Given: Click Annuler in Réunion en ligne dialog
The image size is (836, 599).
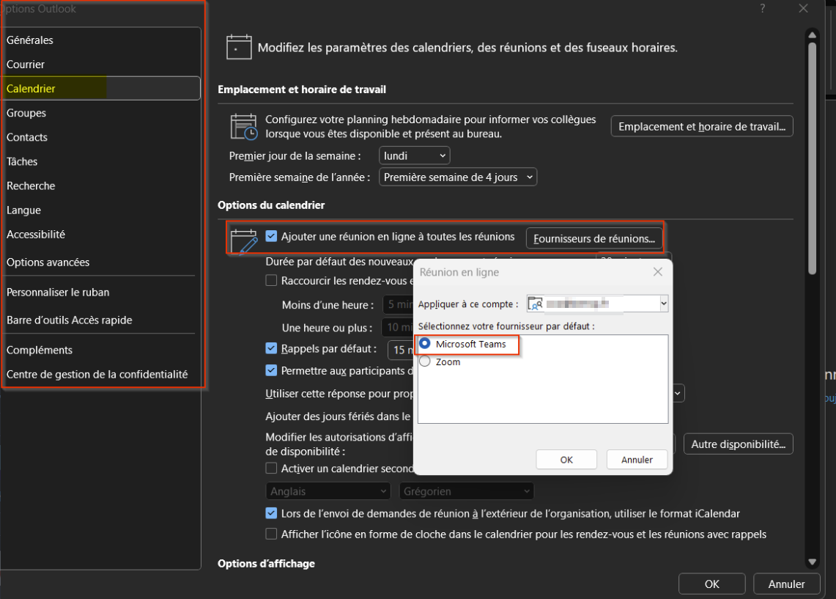Looking at the screenshot, I should click(637, 459).
